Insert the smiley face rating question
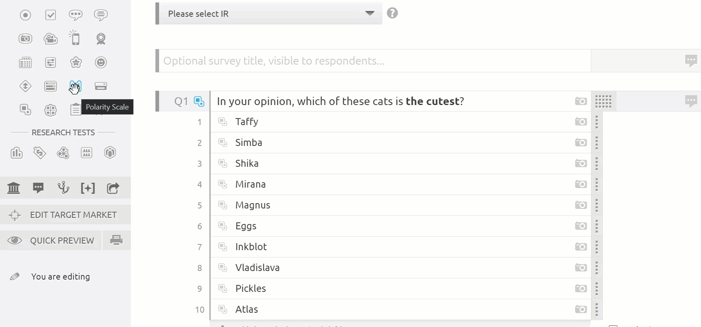 coord(101,62)
